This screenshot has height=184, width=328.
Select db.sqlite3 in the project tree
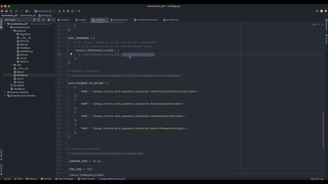pyautogui.click(x=17, y=85)
